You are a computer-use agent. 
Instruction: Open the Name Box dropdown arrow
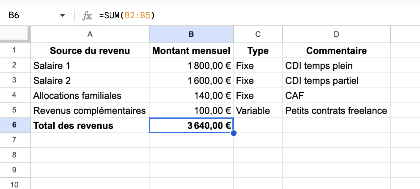63,16
